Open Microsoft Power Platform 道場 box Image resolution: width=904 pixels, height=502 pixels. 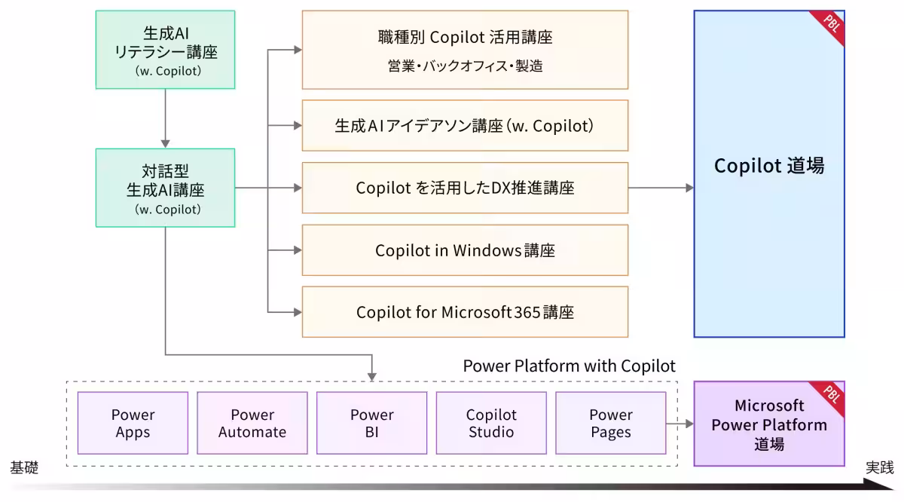point(768,424)
